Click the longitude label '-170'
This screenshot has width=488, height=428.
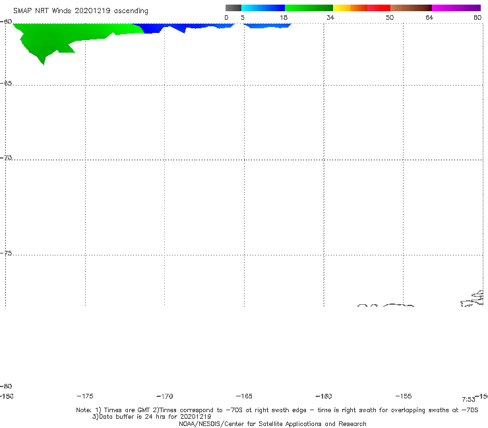pyautogui.click(x=165, y=396)
